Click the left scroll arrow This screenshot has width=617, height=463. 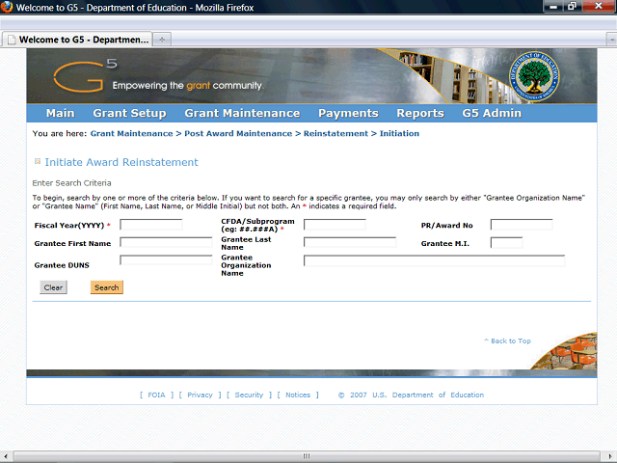click(6, 456)
